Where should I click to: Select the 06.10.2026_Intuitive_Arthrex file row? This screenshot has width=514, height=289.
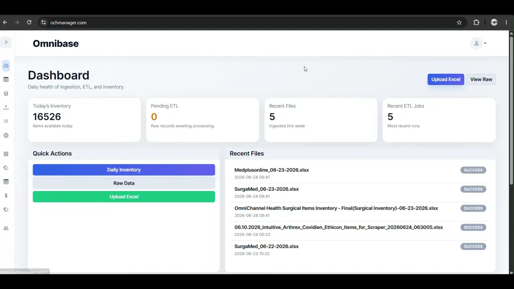360,231
